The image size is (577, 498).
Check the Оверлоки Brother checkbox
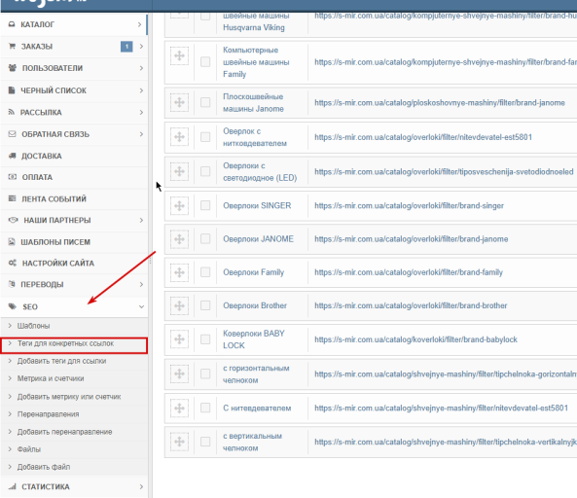click(205, 305)
